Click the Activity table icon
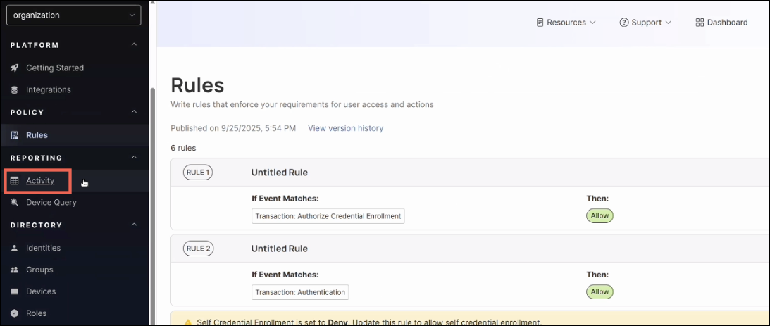 pos(15,181)
